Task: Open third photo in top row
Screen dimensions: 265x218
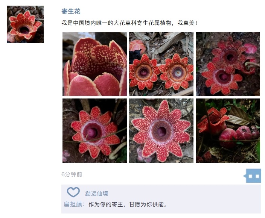Action: point(228,64)
